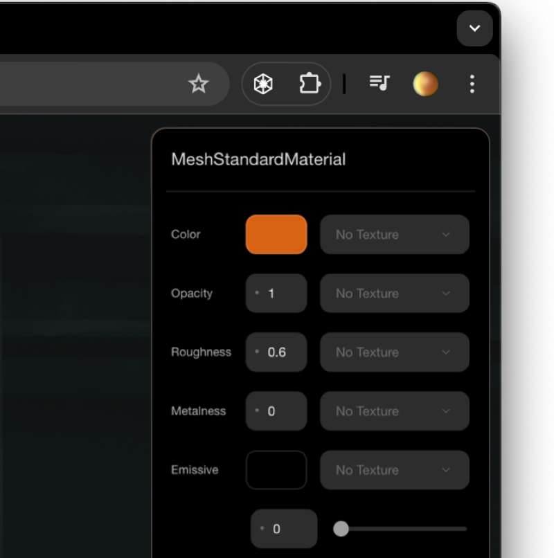Image resolution: width=554 pixels, height=558 pixels.
Task: Edit the Roughness value 0.6 field
Action: pos(276,352)
